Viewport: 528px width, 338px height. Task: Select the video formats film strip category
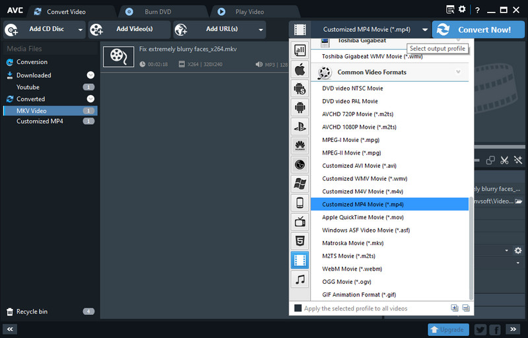tap(300, 260)
